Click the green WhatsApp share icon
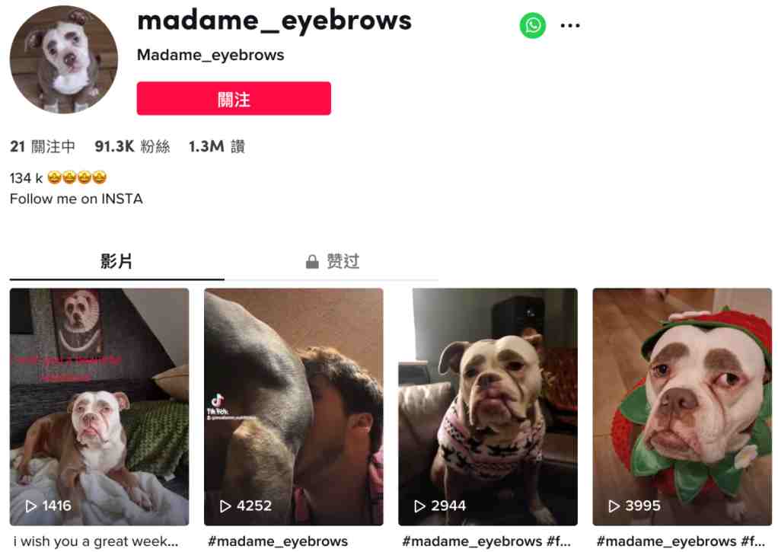 [532, 25]
